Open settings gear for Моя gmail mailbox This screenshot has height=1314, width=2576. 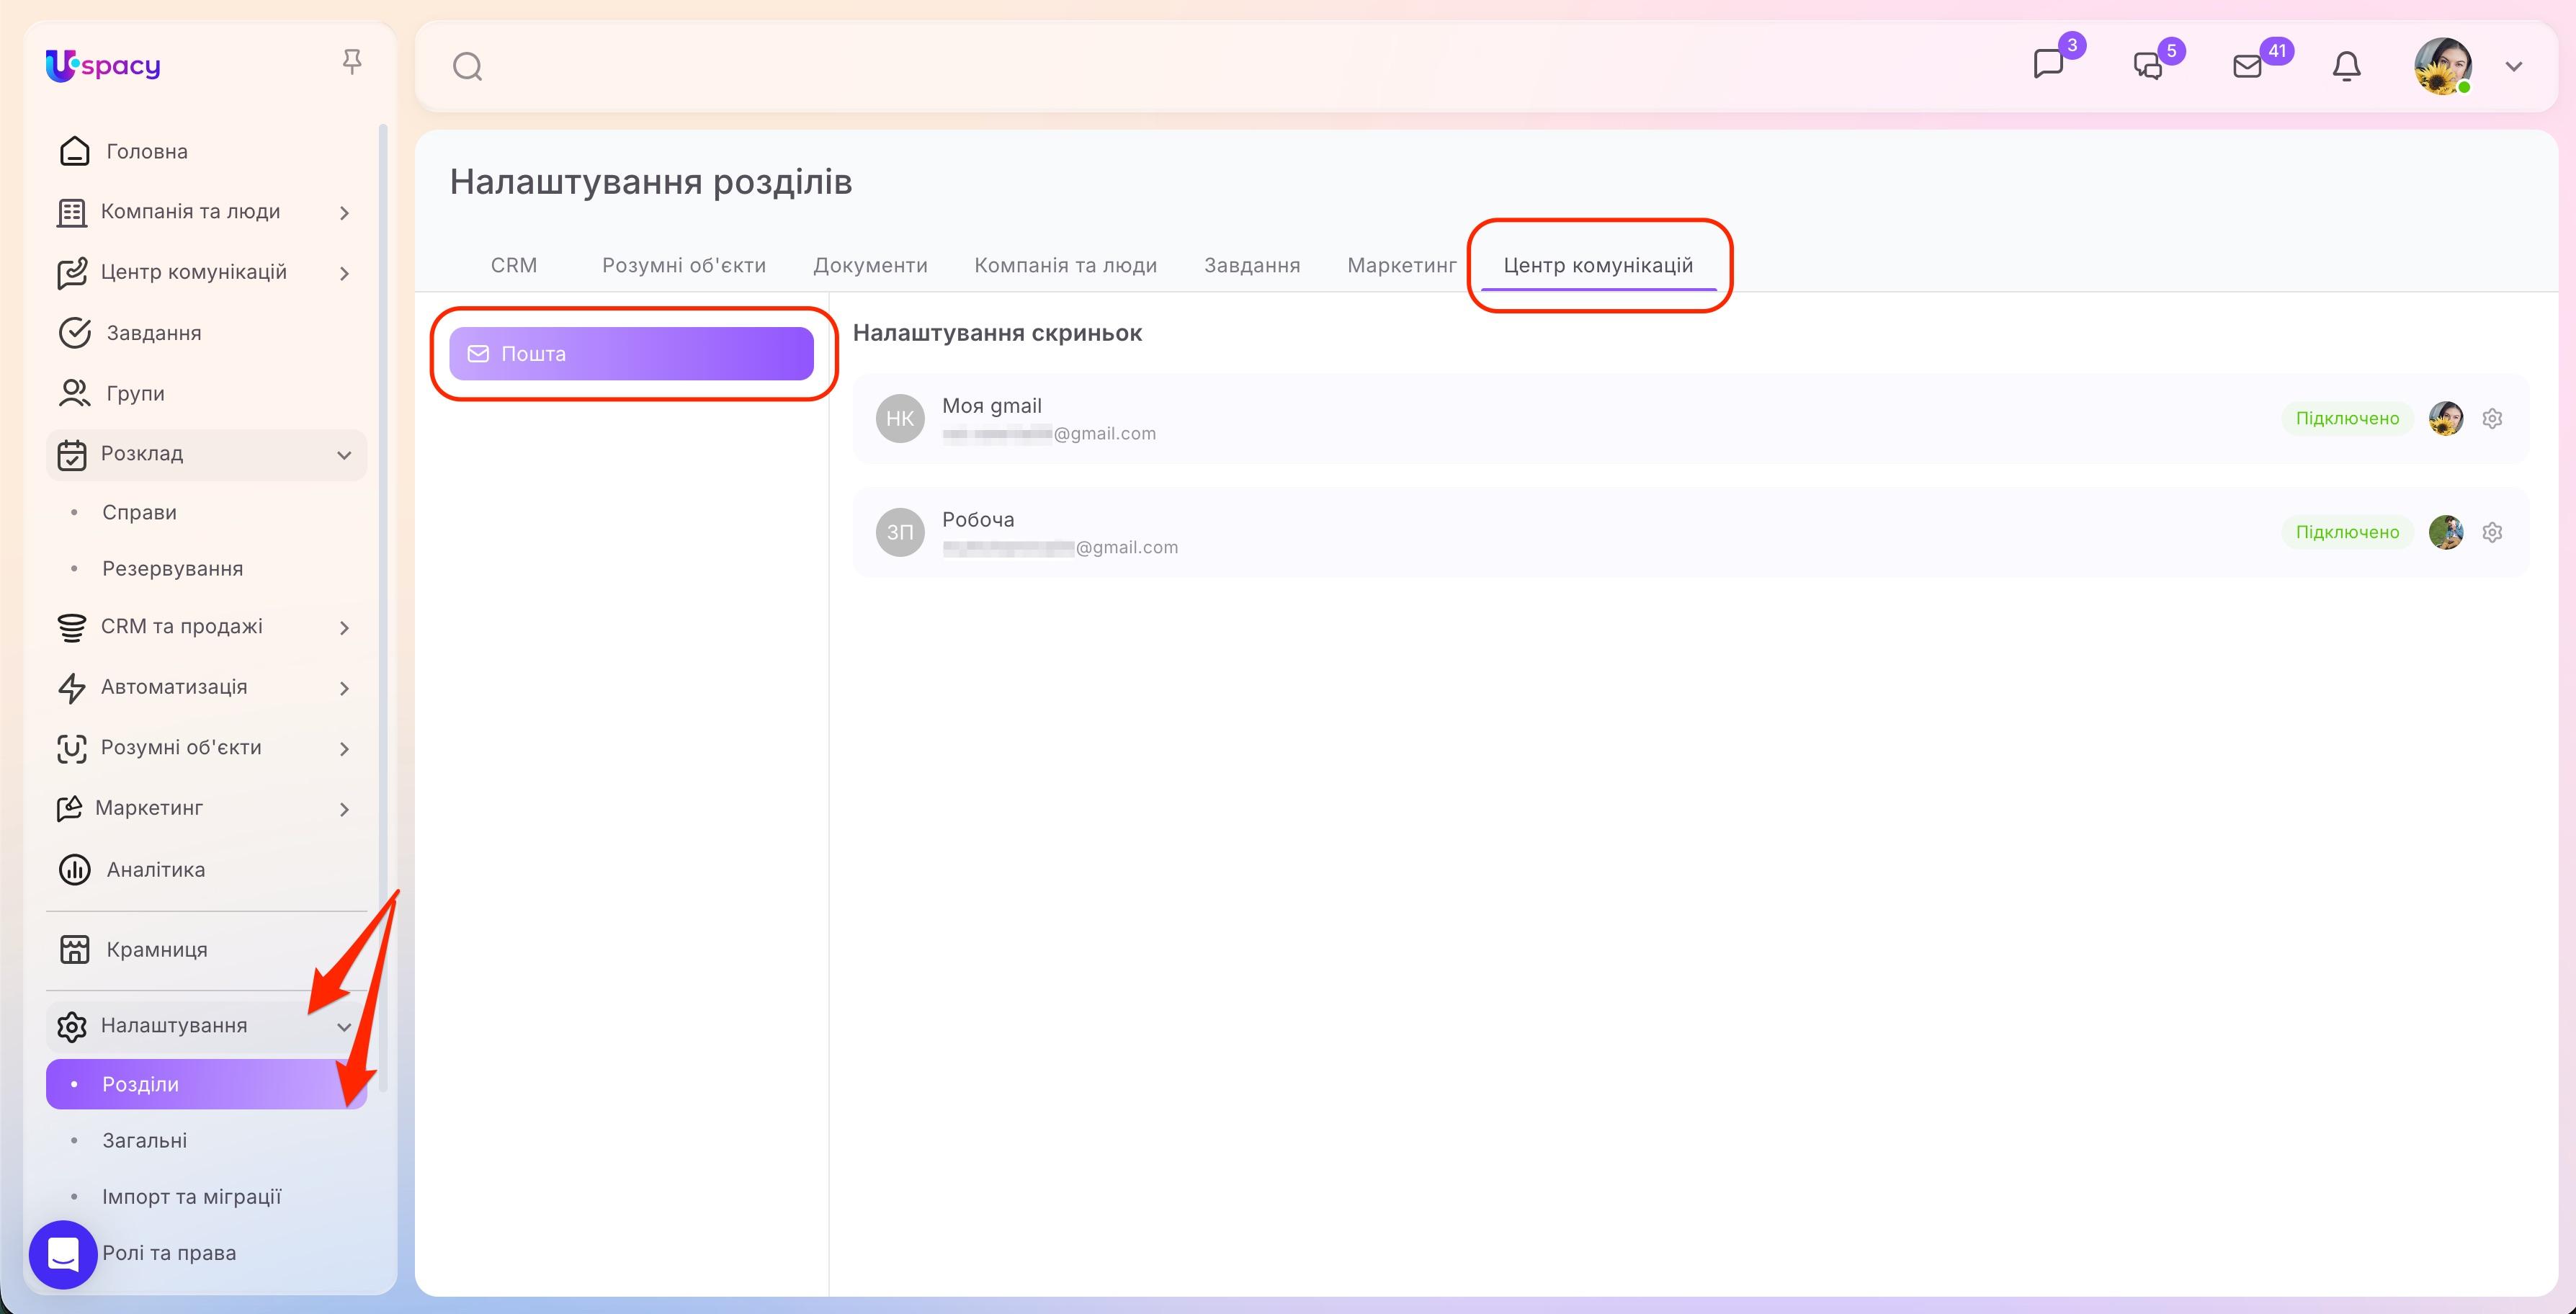[x=2492, y=418]
